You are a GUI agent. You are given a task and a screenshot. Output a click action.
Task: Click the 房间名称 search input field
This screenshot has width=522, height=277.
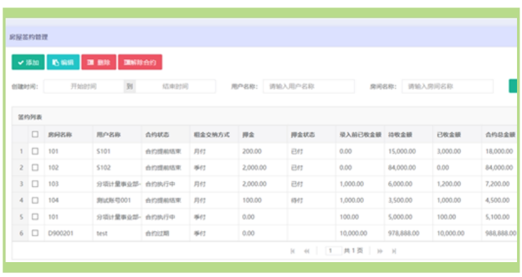pos(447,86)
